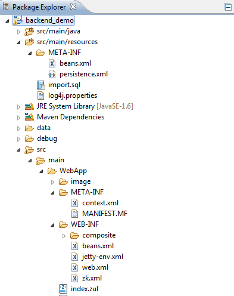
Task: Collapse the src/main/resources node
Action: 18,42
